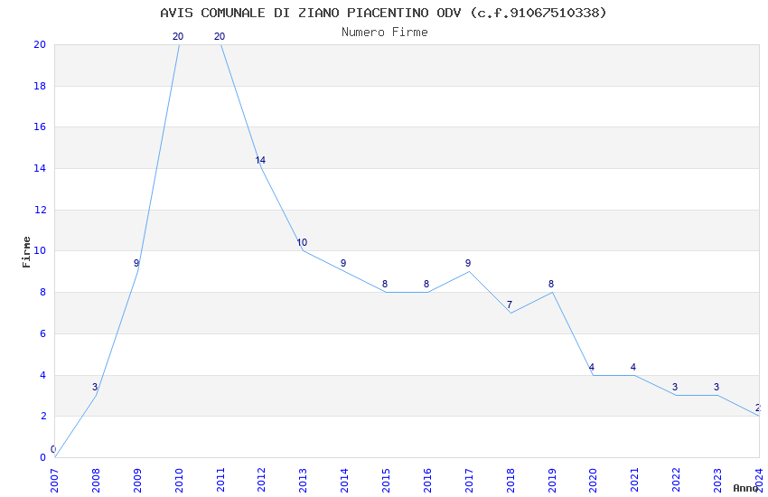Select the y-axis tick label 20
This screenshot has height=497, width=768.
click(40, 44)
